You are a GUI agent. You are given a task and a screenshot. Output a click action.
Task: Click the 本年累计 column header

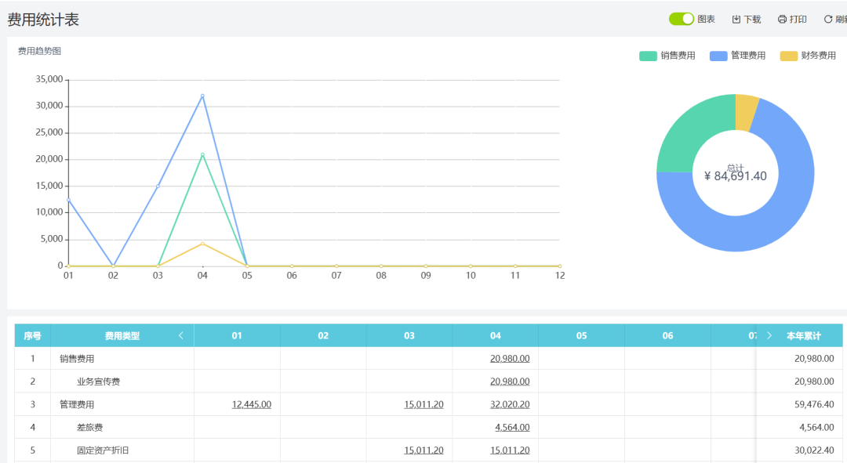tap(803, 335)
